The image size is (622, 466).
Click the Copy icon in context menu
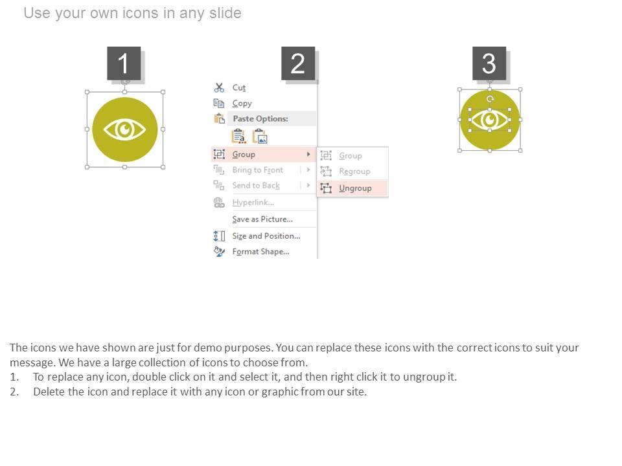[219, 103]
